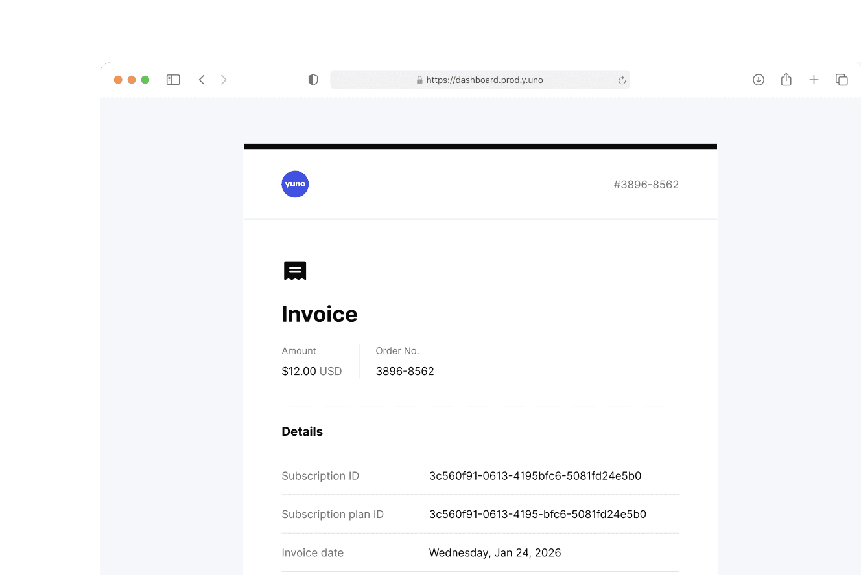This screenshot has height=575, width=861.
Task: Select the Subscription ID value
Action: coord(536,476)
